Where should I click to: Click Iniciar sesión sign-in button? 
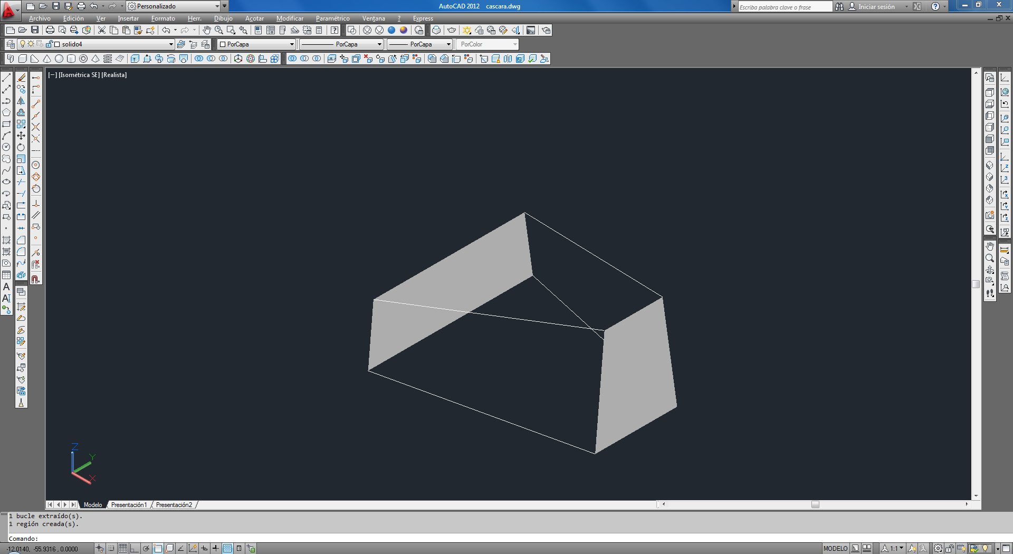(x=871, y=6)
